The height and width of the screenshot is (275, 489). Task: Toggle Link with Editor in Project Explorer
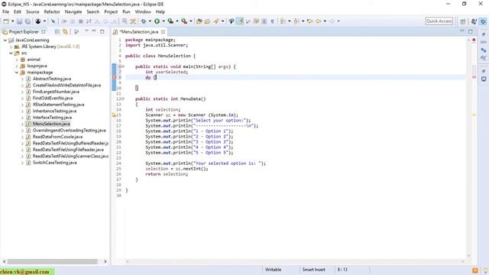pos(65,32)
